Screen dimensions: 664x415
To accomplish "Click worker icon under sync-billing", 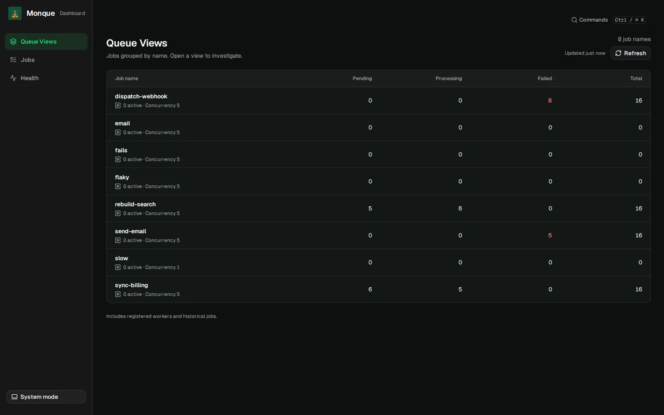I will click(118, 294).
